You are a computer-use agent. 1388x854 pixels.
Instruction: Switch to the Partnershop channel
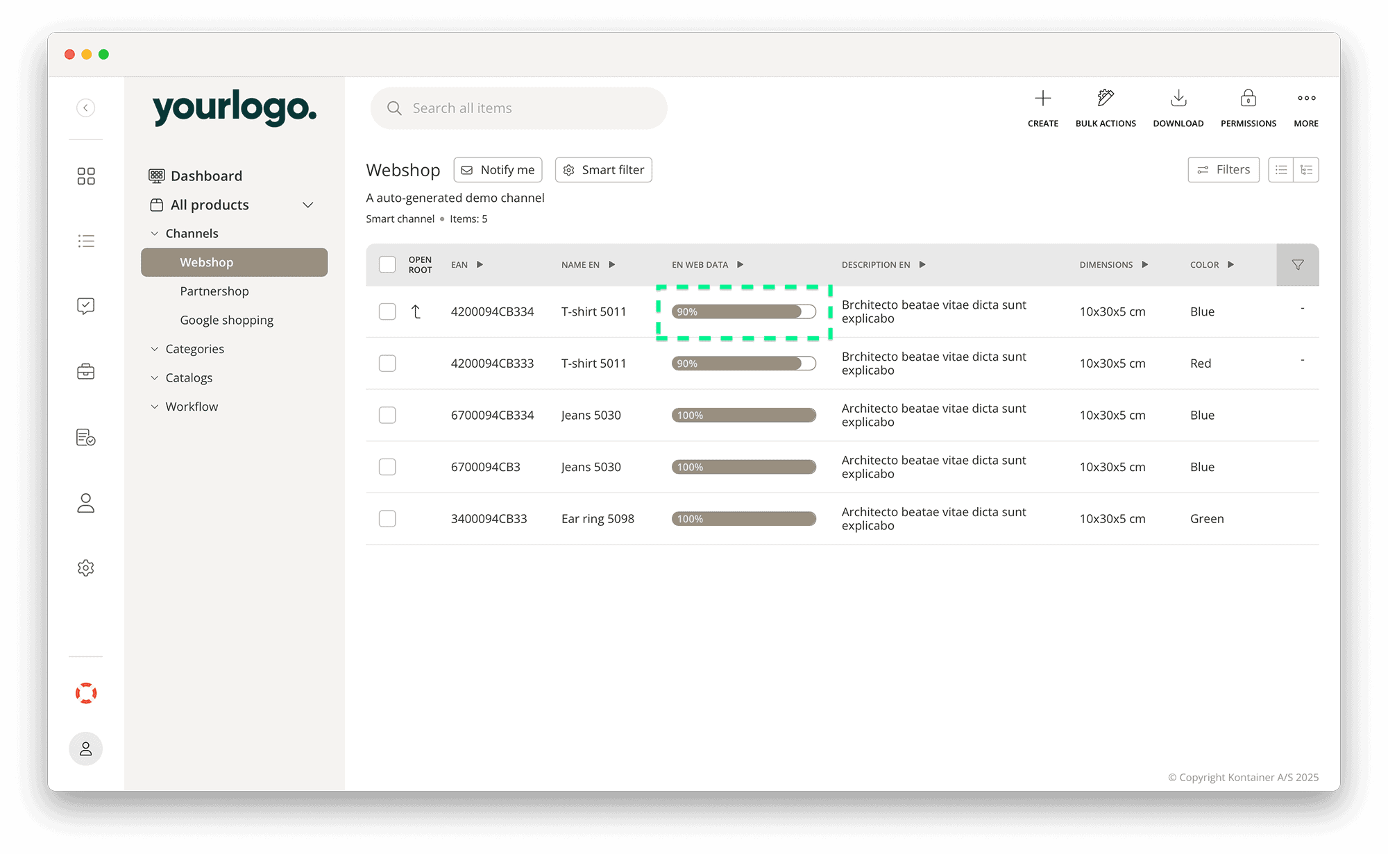point(214,291)
